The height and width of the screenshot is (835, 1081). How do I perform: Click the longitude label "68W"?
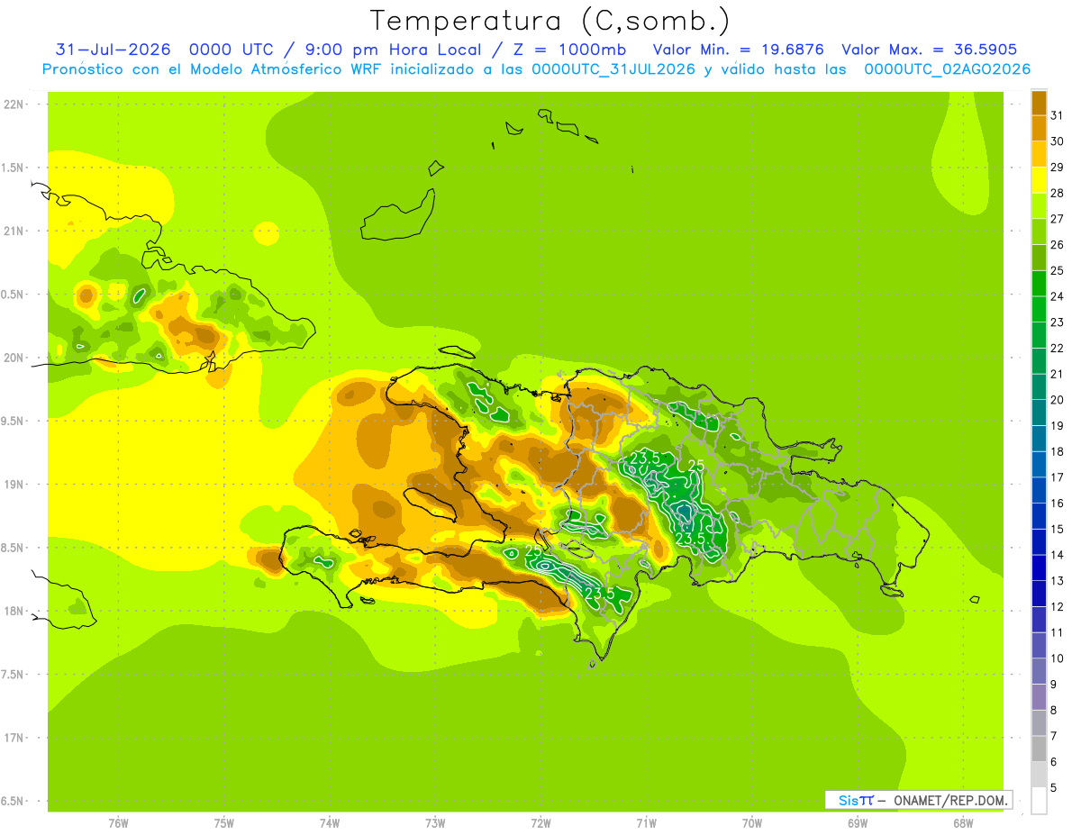pos(963,823)
